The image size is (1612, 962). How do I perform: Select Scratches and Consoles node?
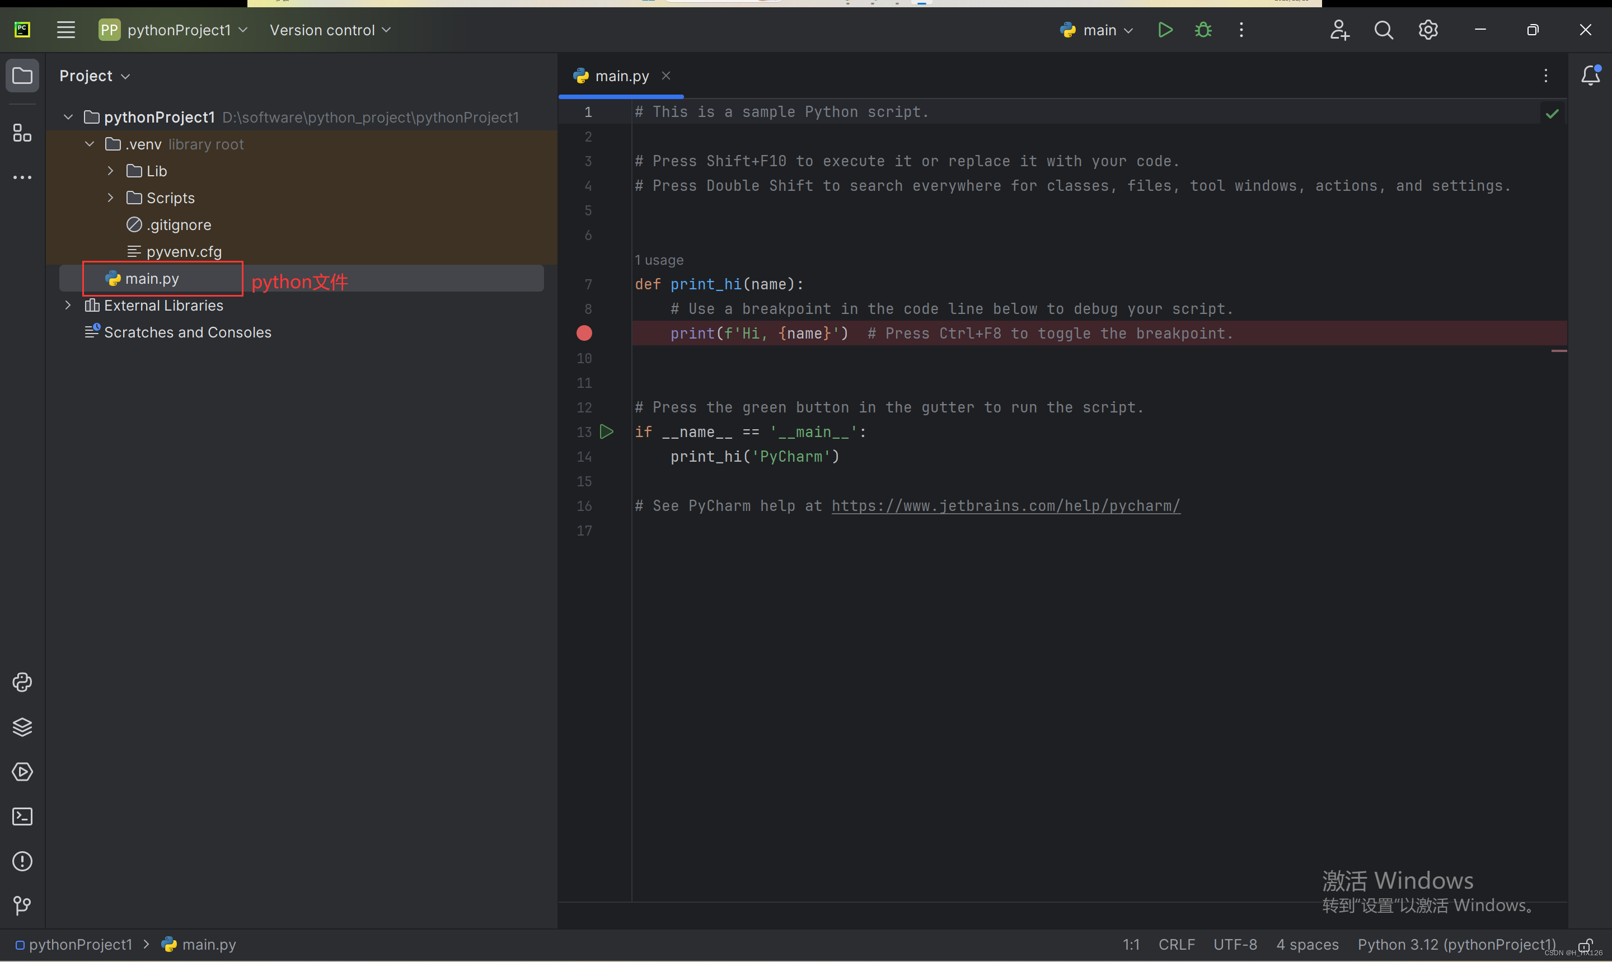tap(177, 332)
